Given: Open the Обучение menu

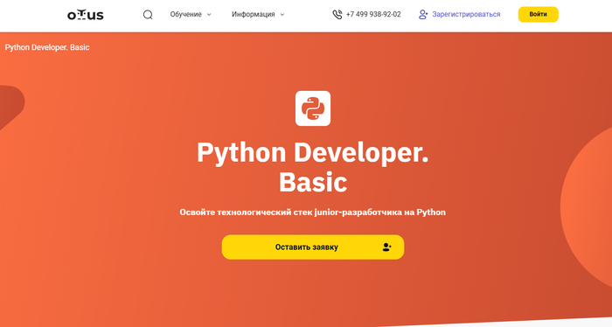Looking at the screenshot, I should (185, 15).
